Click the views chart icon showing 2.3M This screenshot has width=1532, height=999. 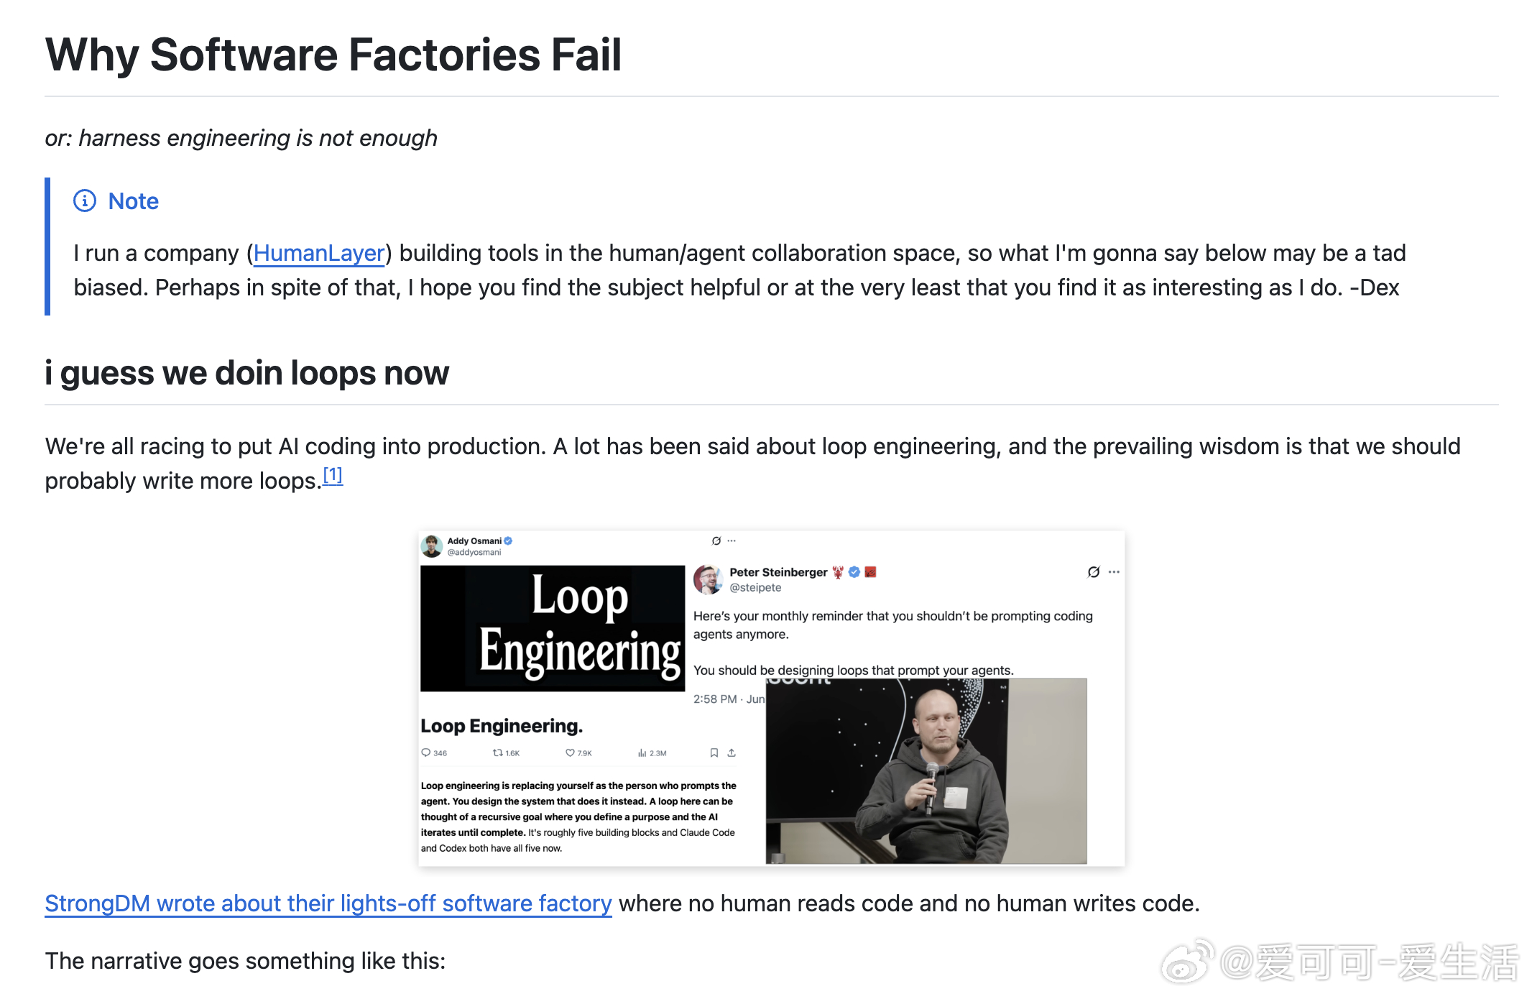[642, 752]
